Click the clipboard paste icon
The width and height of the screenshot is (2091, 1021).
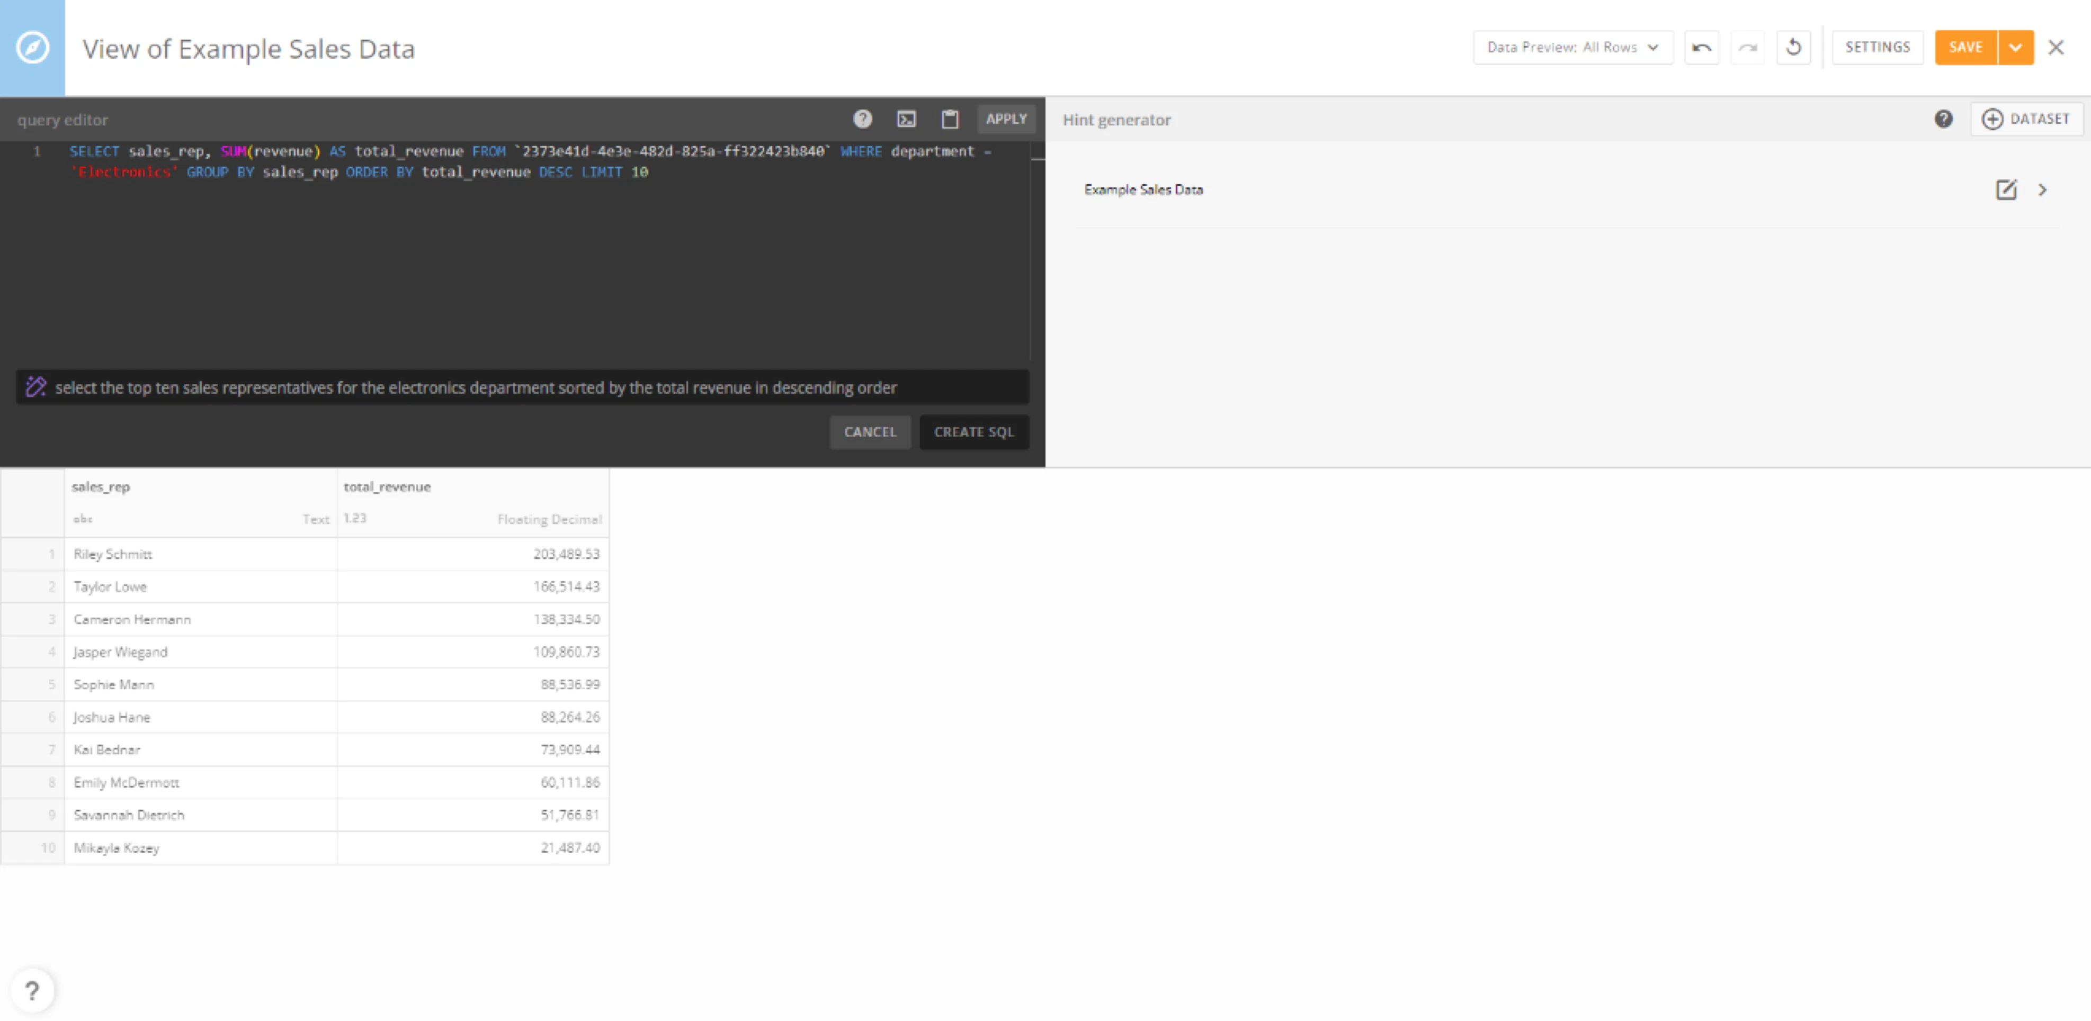[950, 119]
